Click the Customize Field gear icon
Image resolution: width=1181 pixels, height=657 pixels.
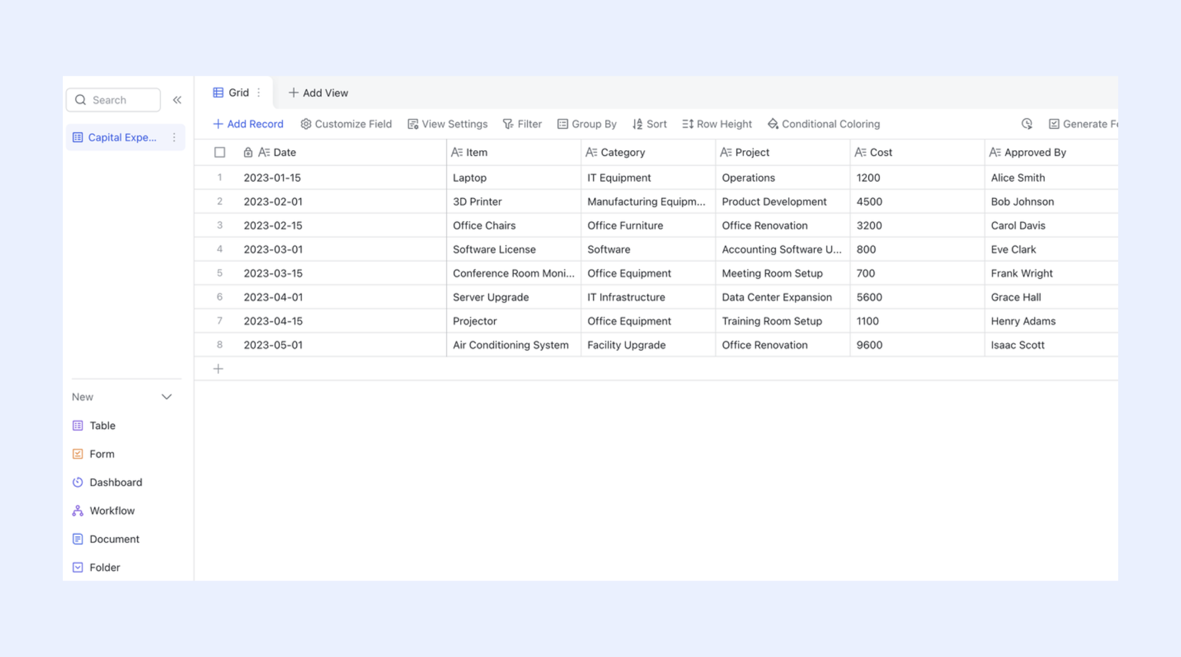pyautogui.click(x=306, y=124)
